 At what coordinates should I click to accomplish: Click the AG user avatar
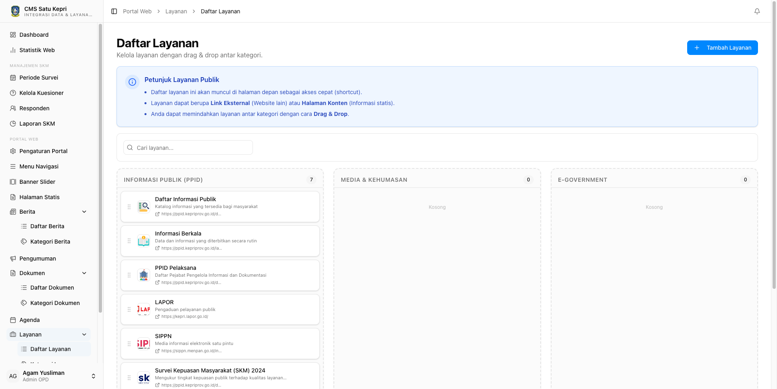(13, 376)
